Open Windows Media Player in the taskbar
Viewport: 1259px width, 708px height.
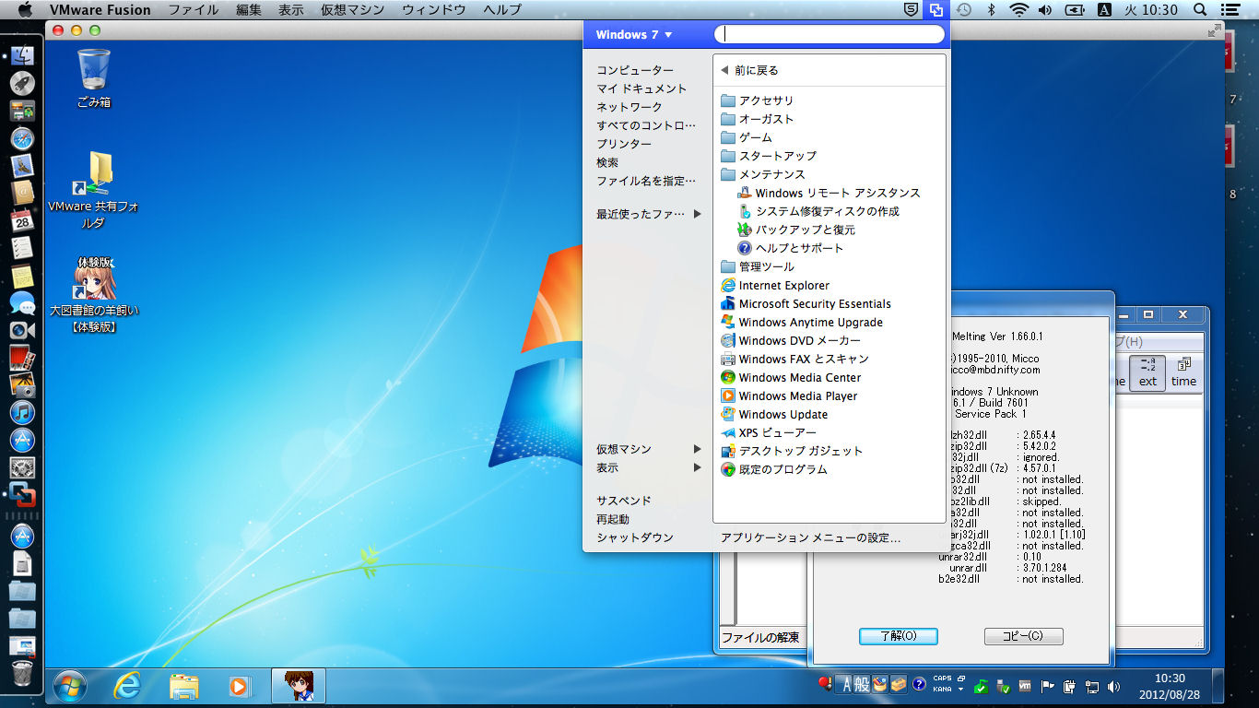(x=239, y=686)
